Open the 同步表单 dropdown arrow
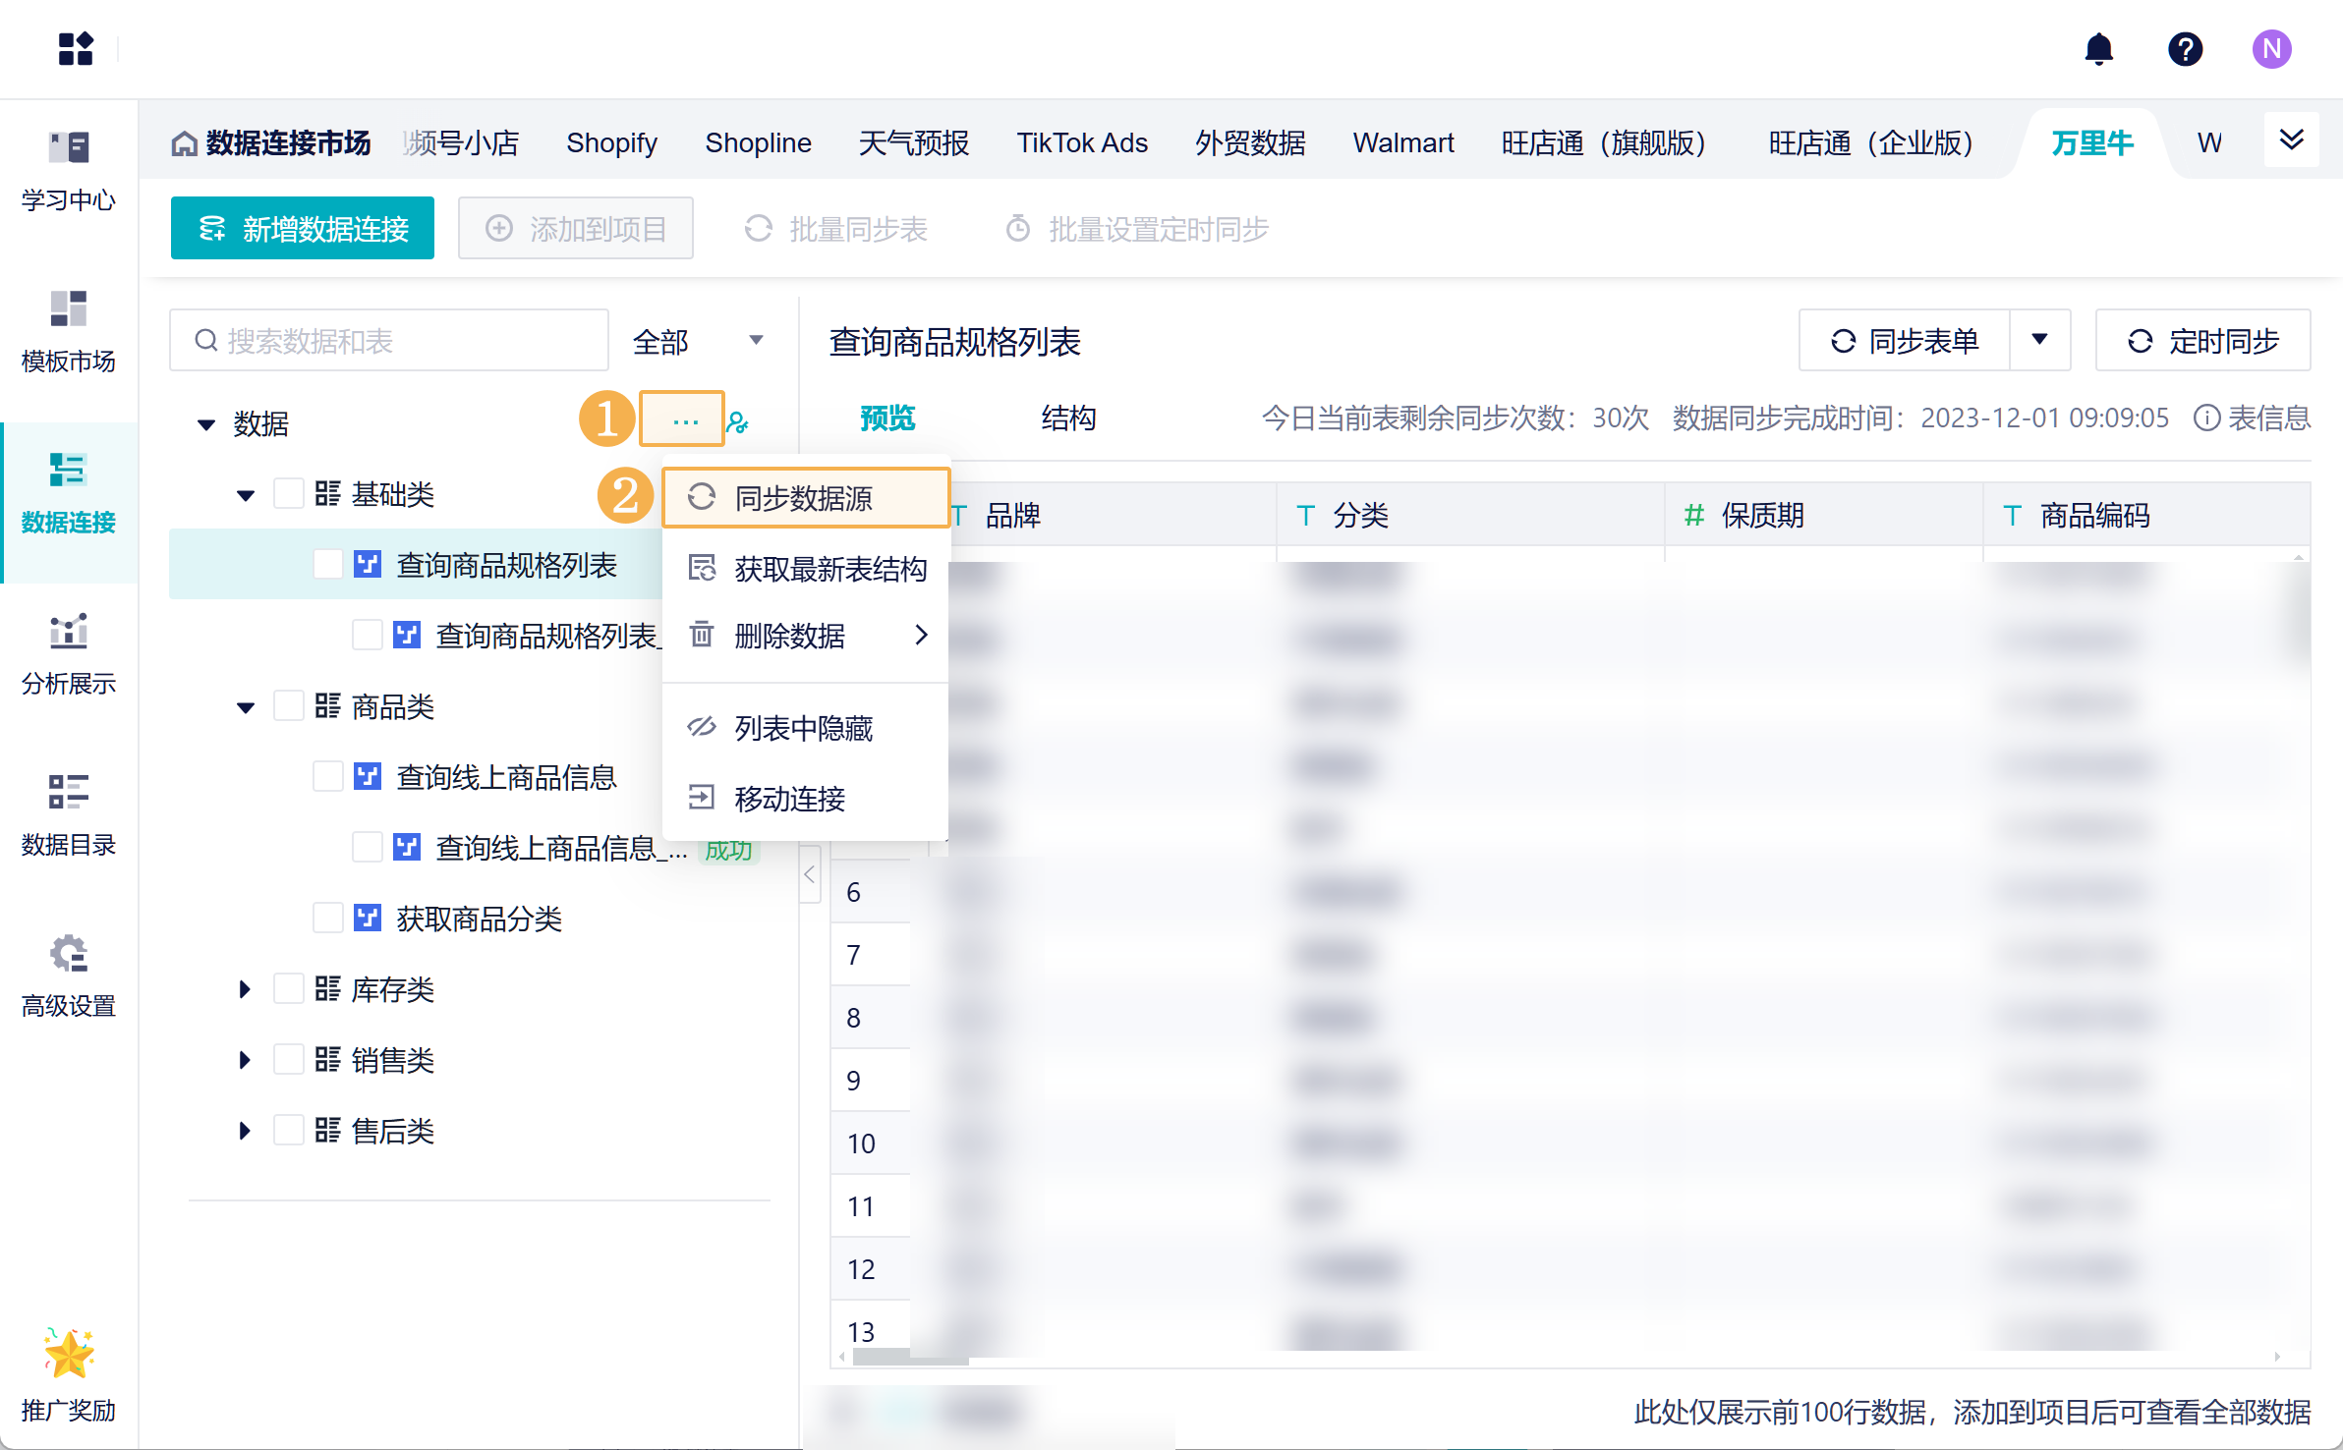 coord(2039,341)
